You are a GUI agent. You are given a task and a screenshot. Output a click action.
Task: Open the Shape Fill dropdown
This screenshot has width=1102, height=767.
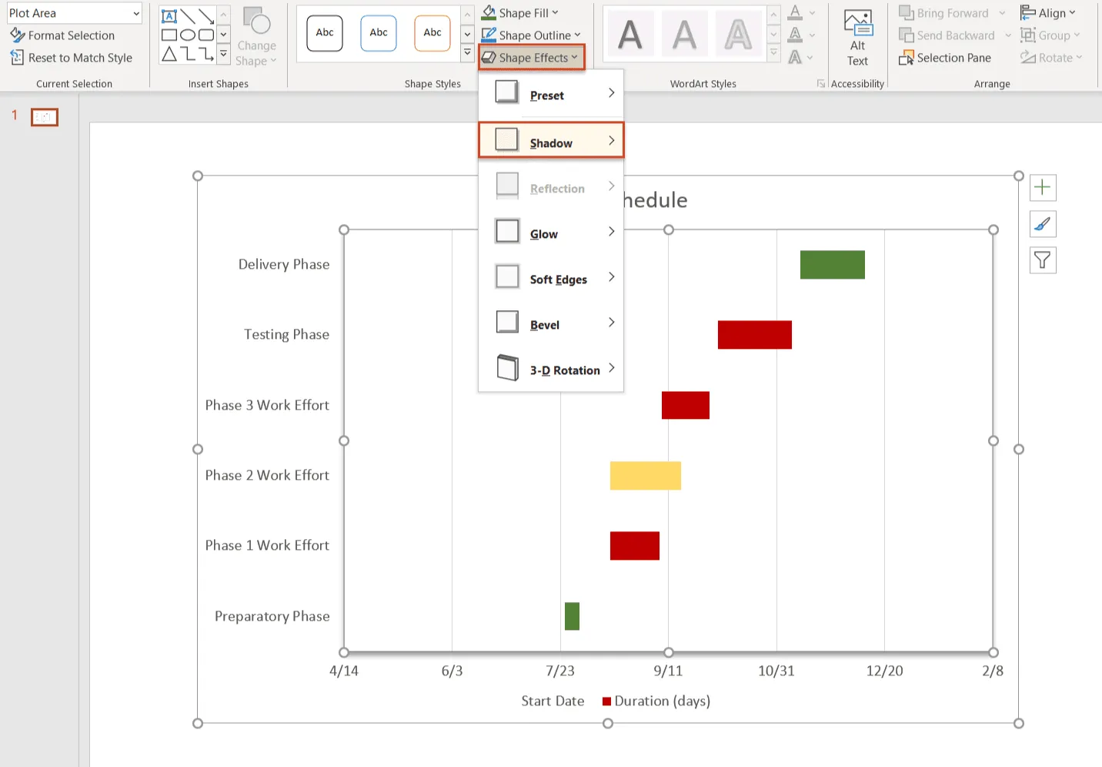click(x=520, y=13)
